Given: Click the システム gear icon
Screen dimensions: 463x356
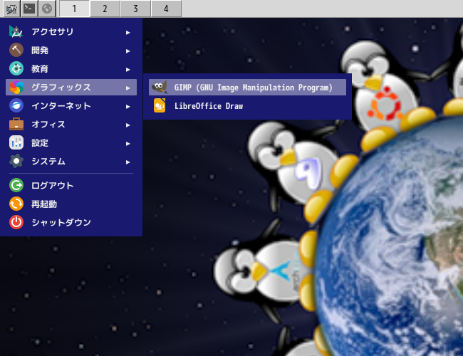Looking at the screenshot, I should click(x=16, y=161).
